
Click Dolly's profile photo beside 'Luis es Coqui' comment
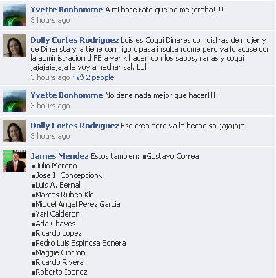(14, 46)
